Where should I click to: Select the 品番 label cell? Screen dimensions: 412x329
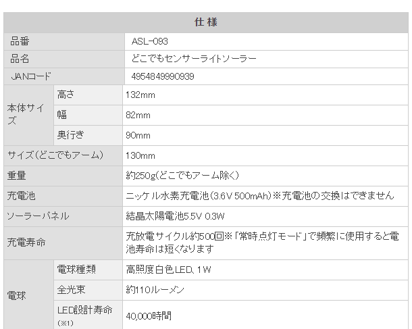64,41
